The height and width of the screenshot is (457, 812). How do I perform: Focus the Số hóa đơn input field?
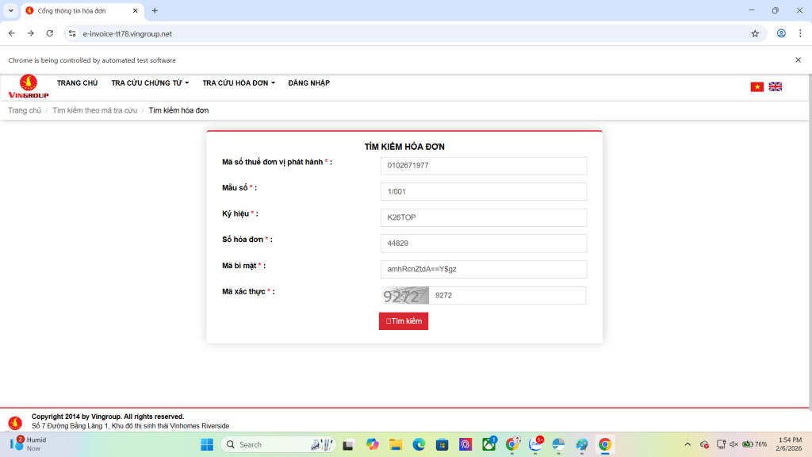[483, 243]
